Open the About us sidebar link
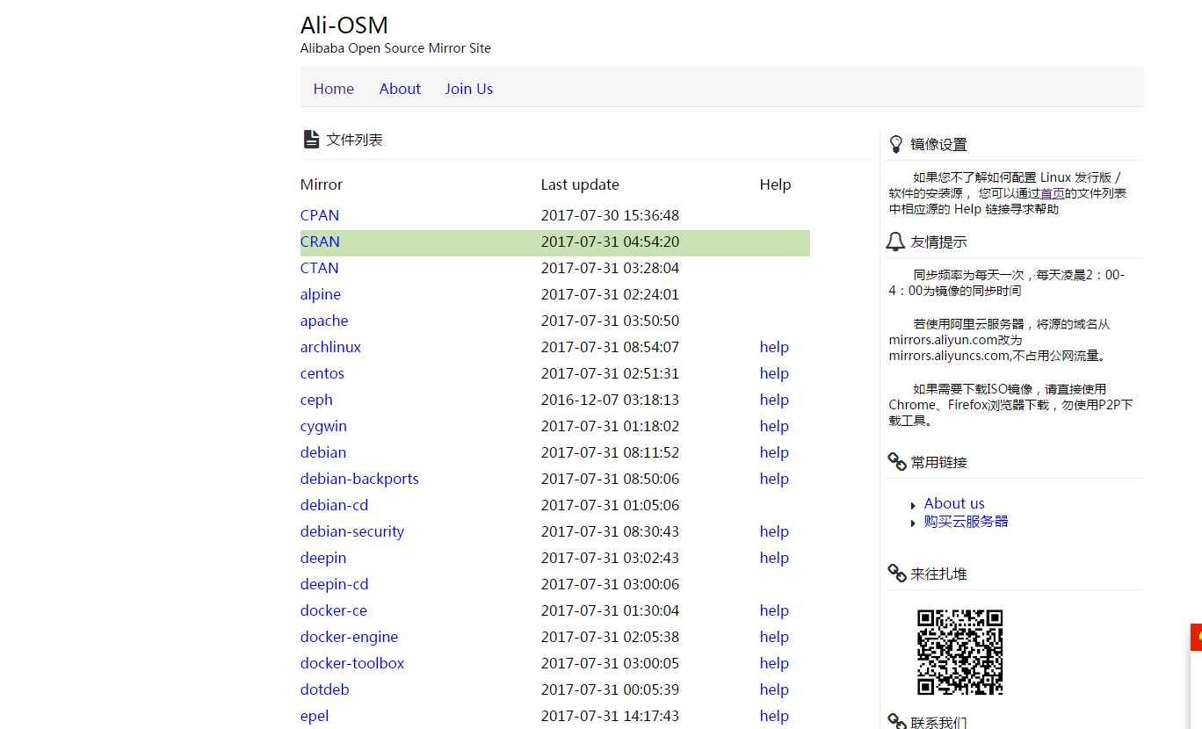This screenshot has width=1202, height=729. pos(954,503)
